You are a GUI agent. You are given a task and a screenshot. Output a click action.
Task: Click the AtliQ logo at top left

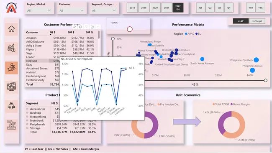pyautogui.click(x=11, y=8)
